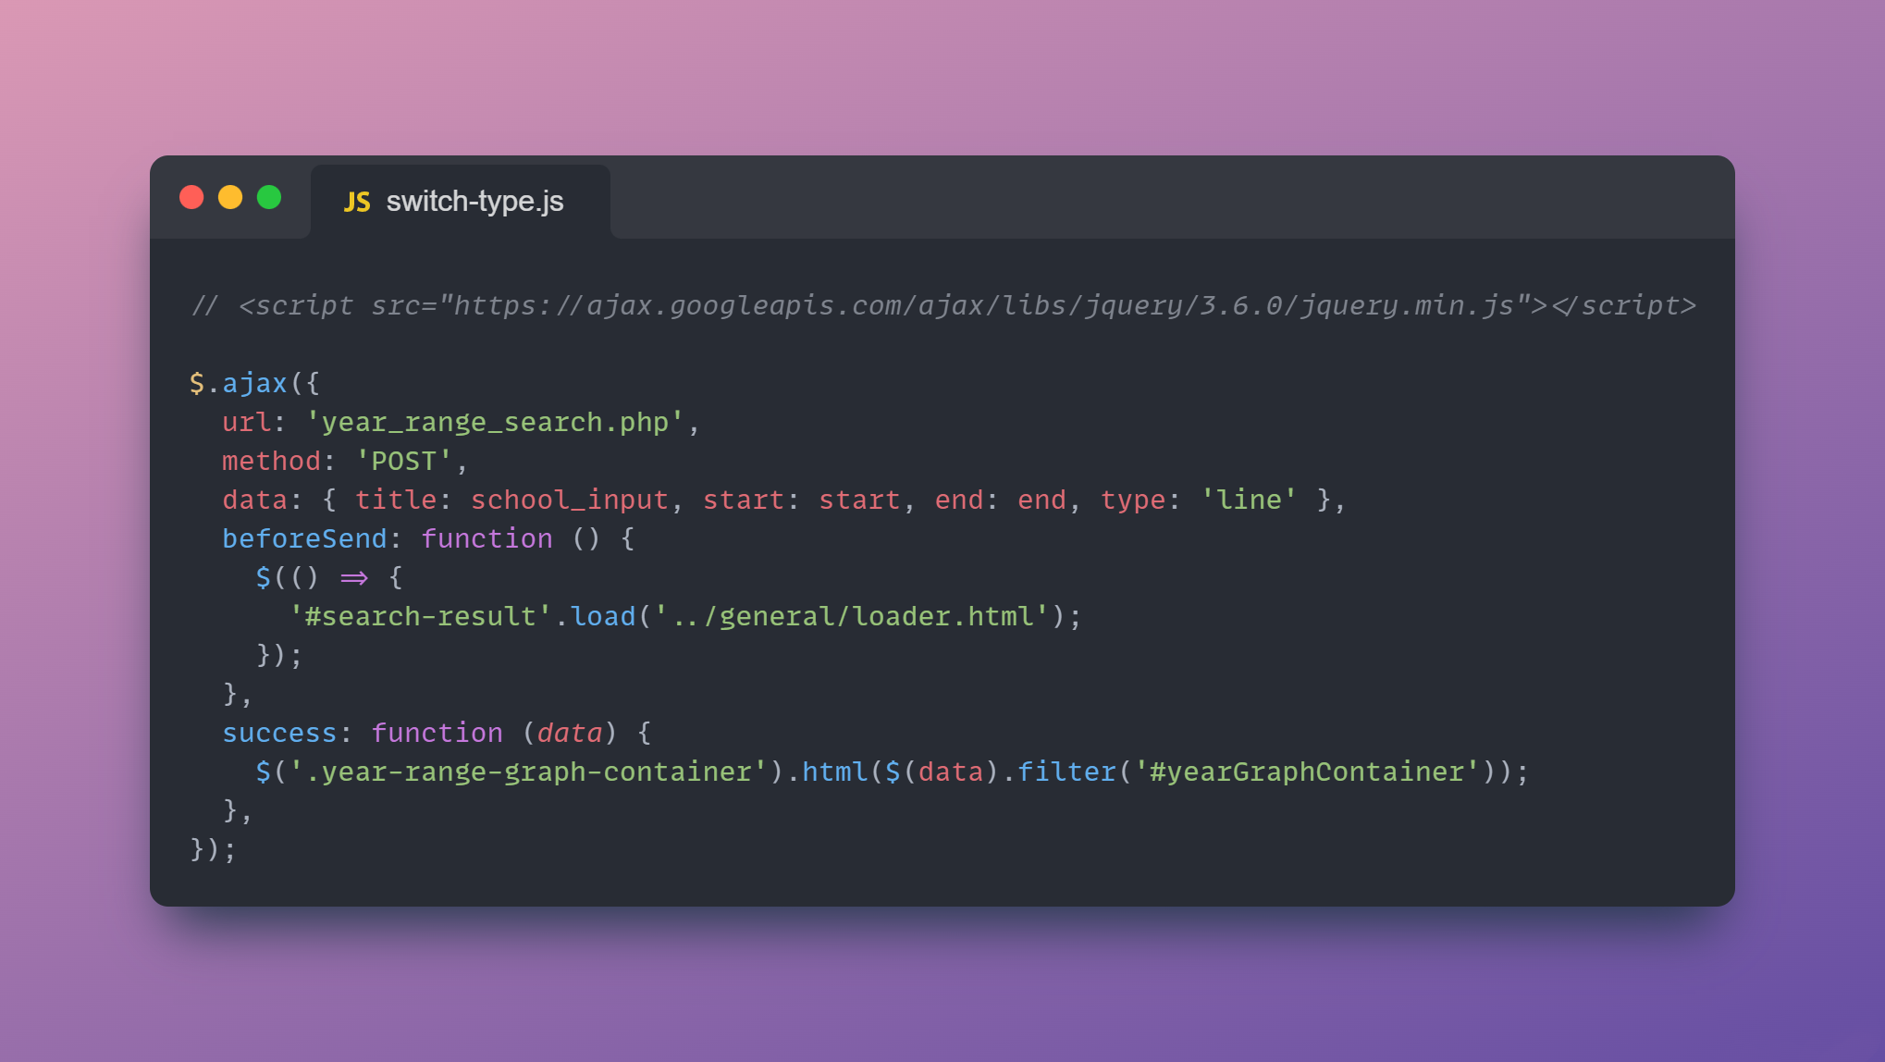The width and height of the screenshot is (1885, 1062).
Task: Click the arrow function symbol in code
Action: tap(354, 578)
